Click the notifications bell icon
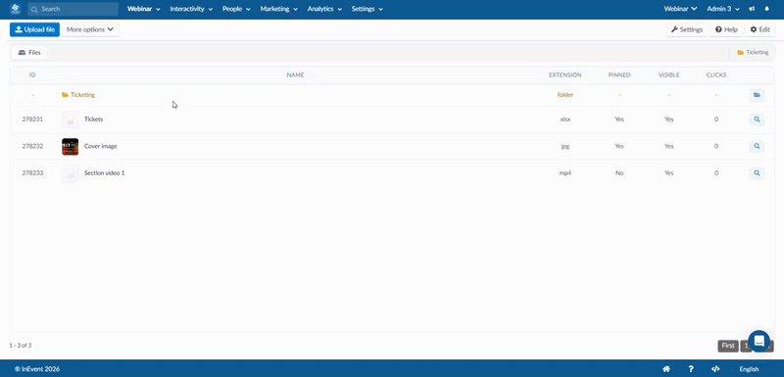The image size is (784, 377). (x=767, y=9)
